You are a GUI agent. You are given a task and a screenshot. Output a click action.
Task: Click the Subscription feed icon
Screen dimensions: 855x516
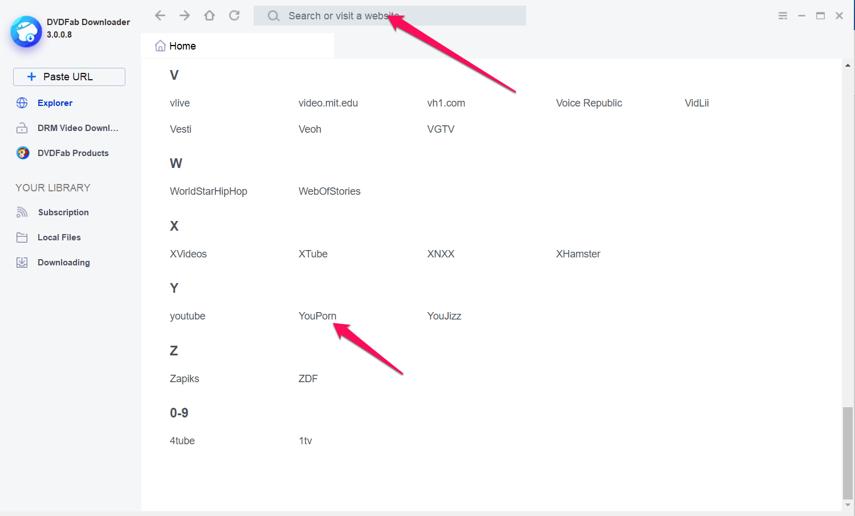coord(22,212)
